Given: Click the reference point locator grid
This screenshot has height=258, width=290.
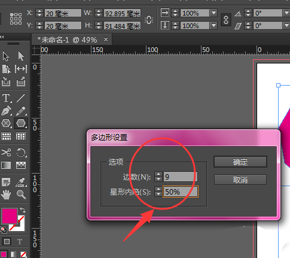Looking at the screenshot, I should point(16,19).
